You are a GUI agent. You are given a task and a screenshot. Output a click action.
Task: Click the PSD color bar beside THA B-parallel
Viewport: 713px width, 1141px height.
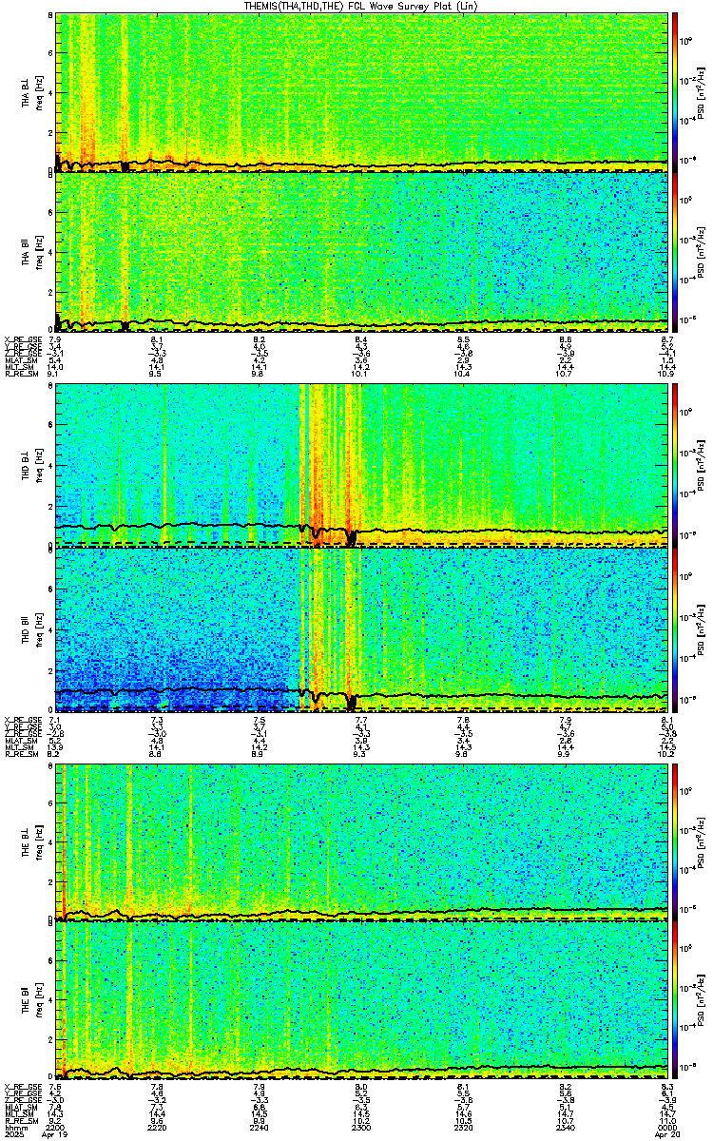click(676, 251)
